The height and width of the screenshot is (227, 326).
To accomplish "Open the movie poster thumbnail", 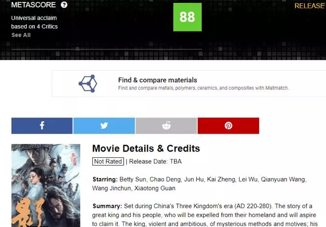I will [x=46, y=185].
